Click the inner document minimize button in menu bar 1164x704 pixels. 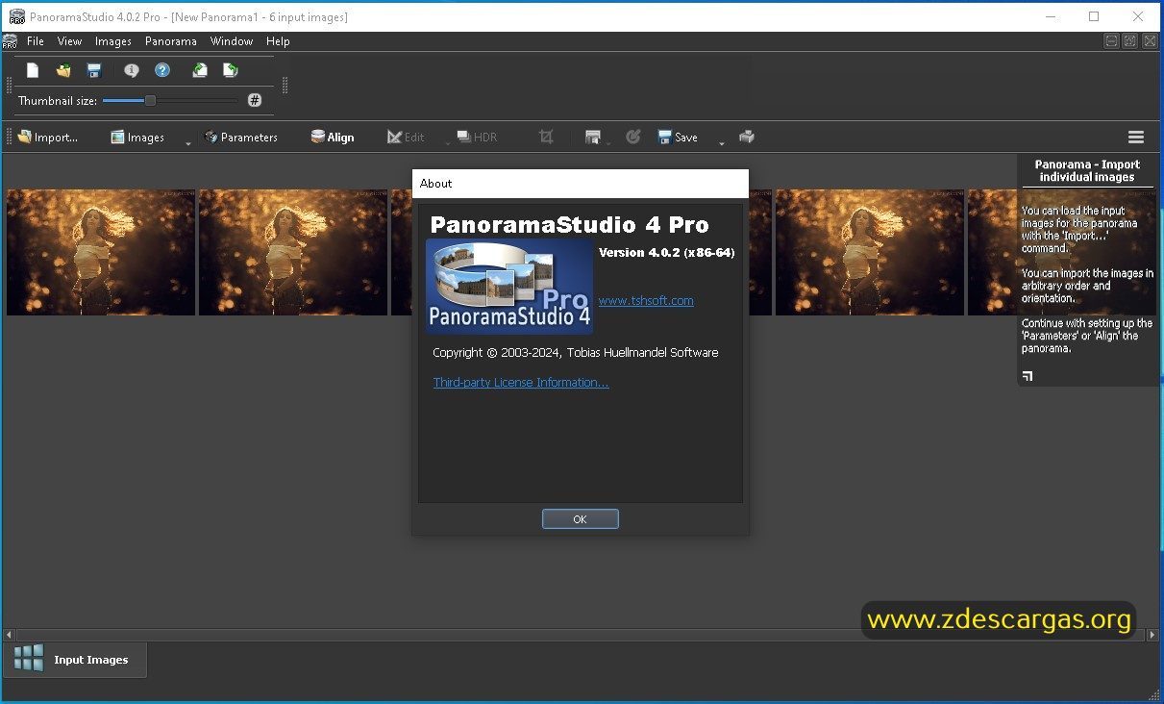click(x=1112, y=41)
